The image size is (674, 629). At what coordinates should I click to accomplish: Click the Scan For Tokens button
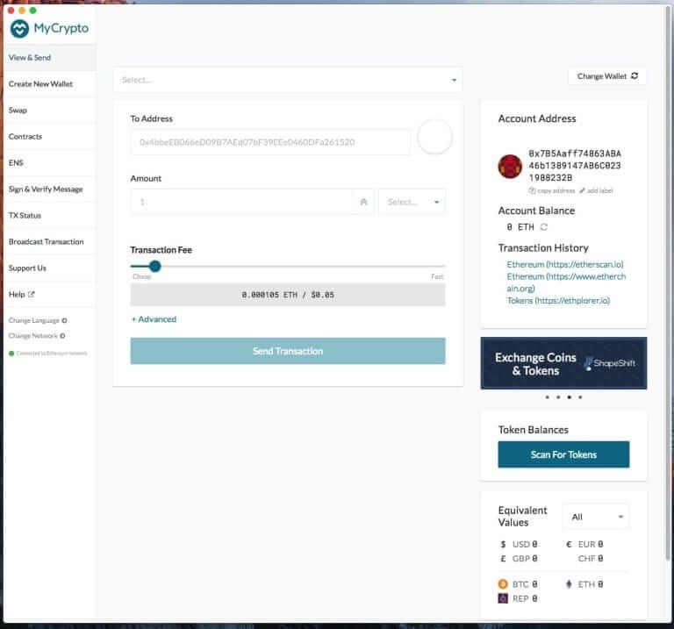(563, 454)
